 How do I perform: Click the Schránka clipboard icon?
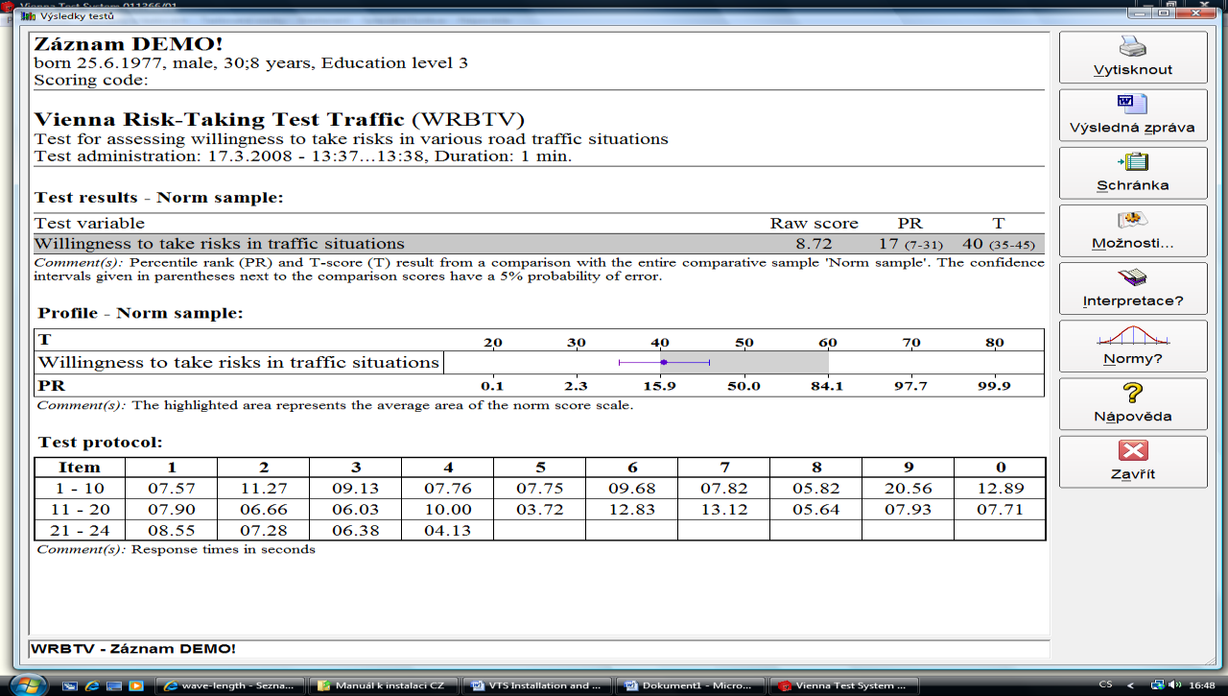pos(1133,161)
